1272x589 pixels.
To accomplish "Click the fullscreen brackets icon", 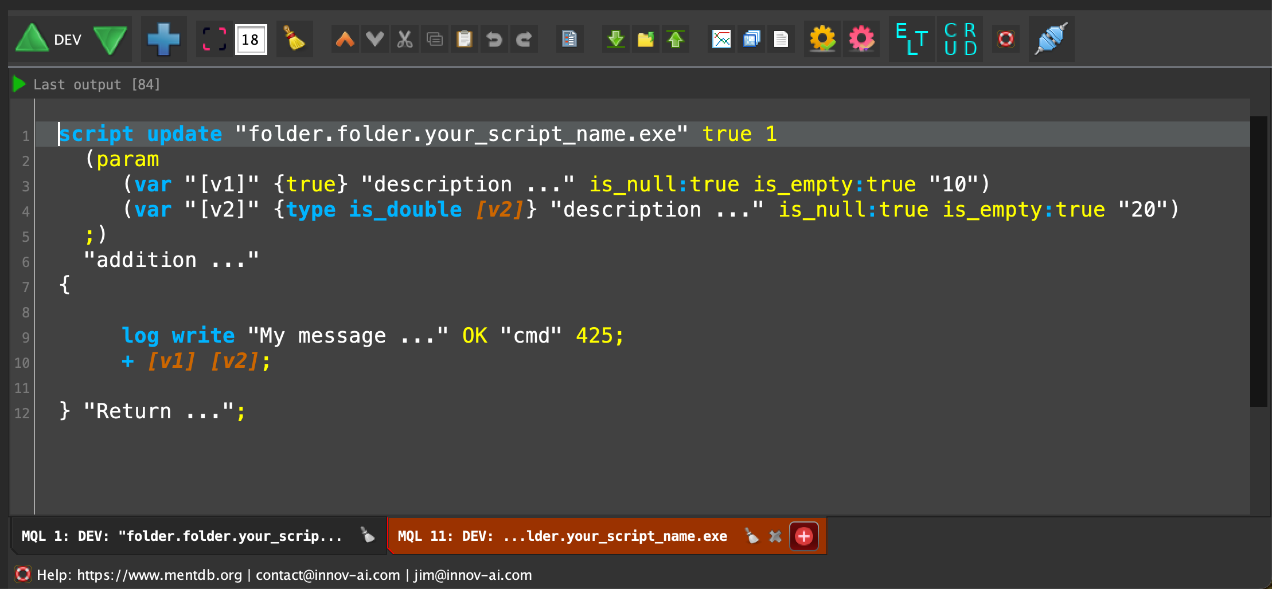I will click(214, 40).
